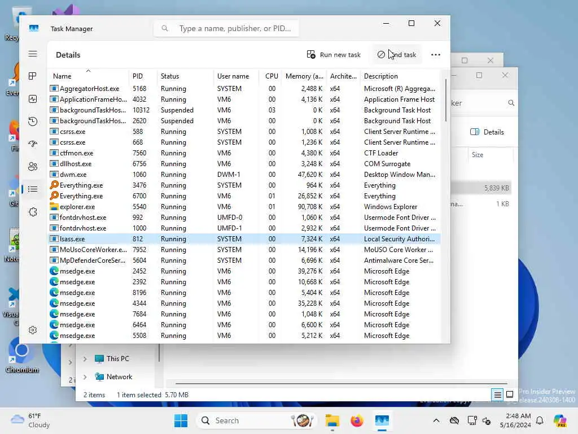Open the App history page icon
The width and height of the screenshot is (578, 434).
coord(33,121)
